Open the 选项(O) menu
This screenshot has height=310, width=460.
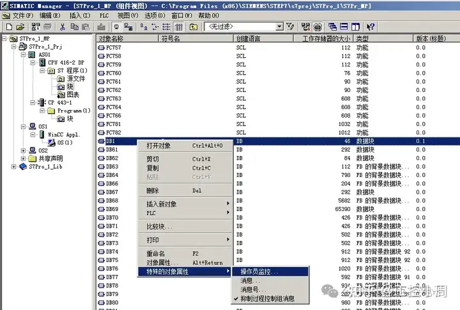(x=155, y=15)
